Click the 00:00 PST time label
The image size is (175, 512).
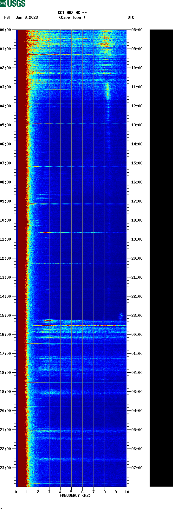coord(6,30)
